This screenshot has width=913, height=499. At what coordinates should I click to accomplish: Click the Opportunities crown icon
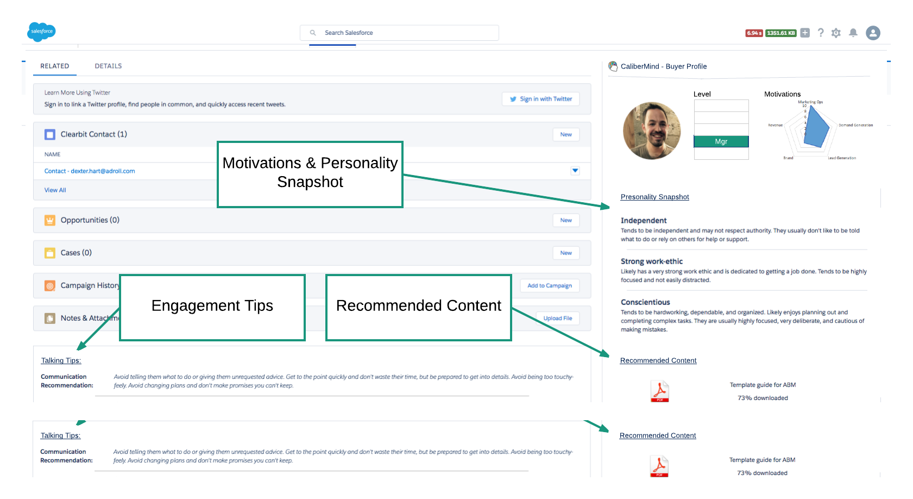[50, 220]
